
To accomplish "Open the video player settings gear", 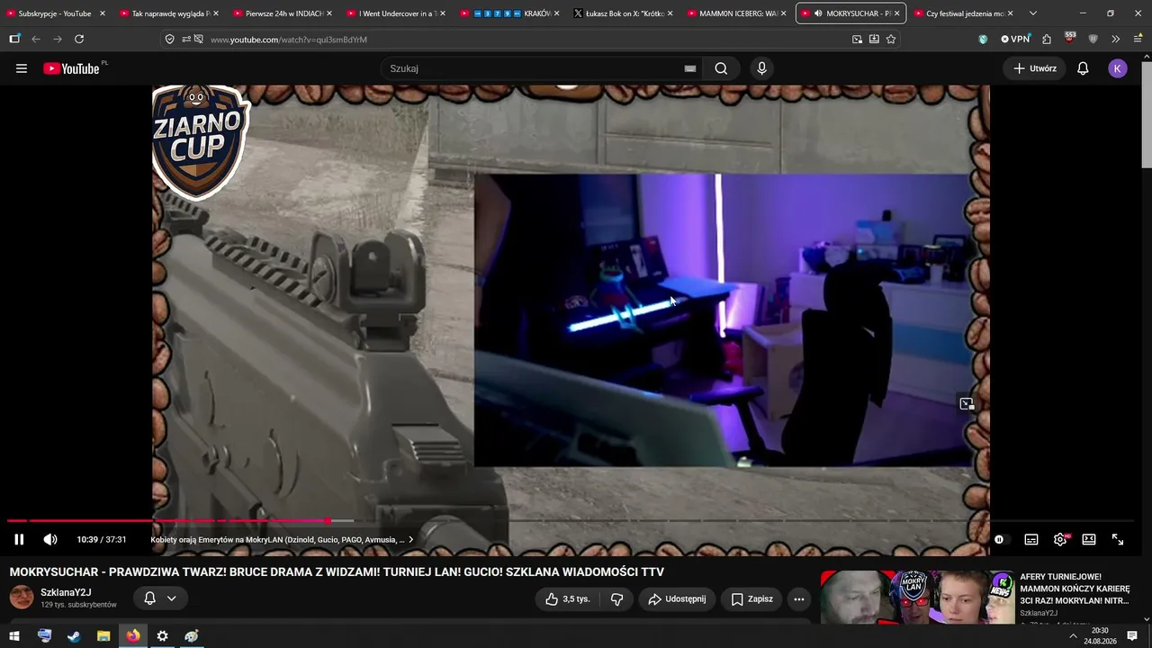I will (1060, 540).
